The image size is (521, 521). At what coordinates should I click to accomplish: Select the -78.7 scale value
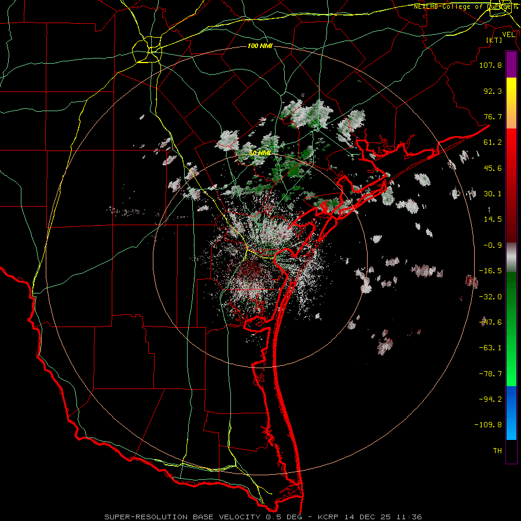490,374
